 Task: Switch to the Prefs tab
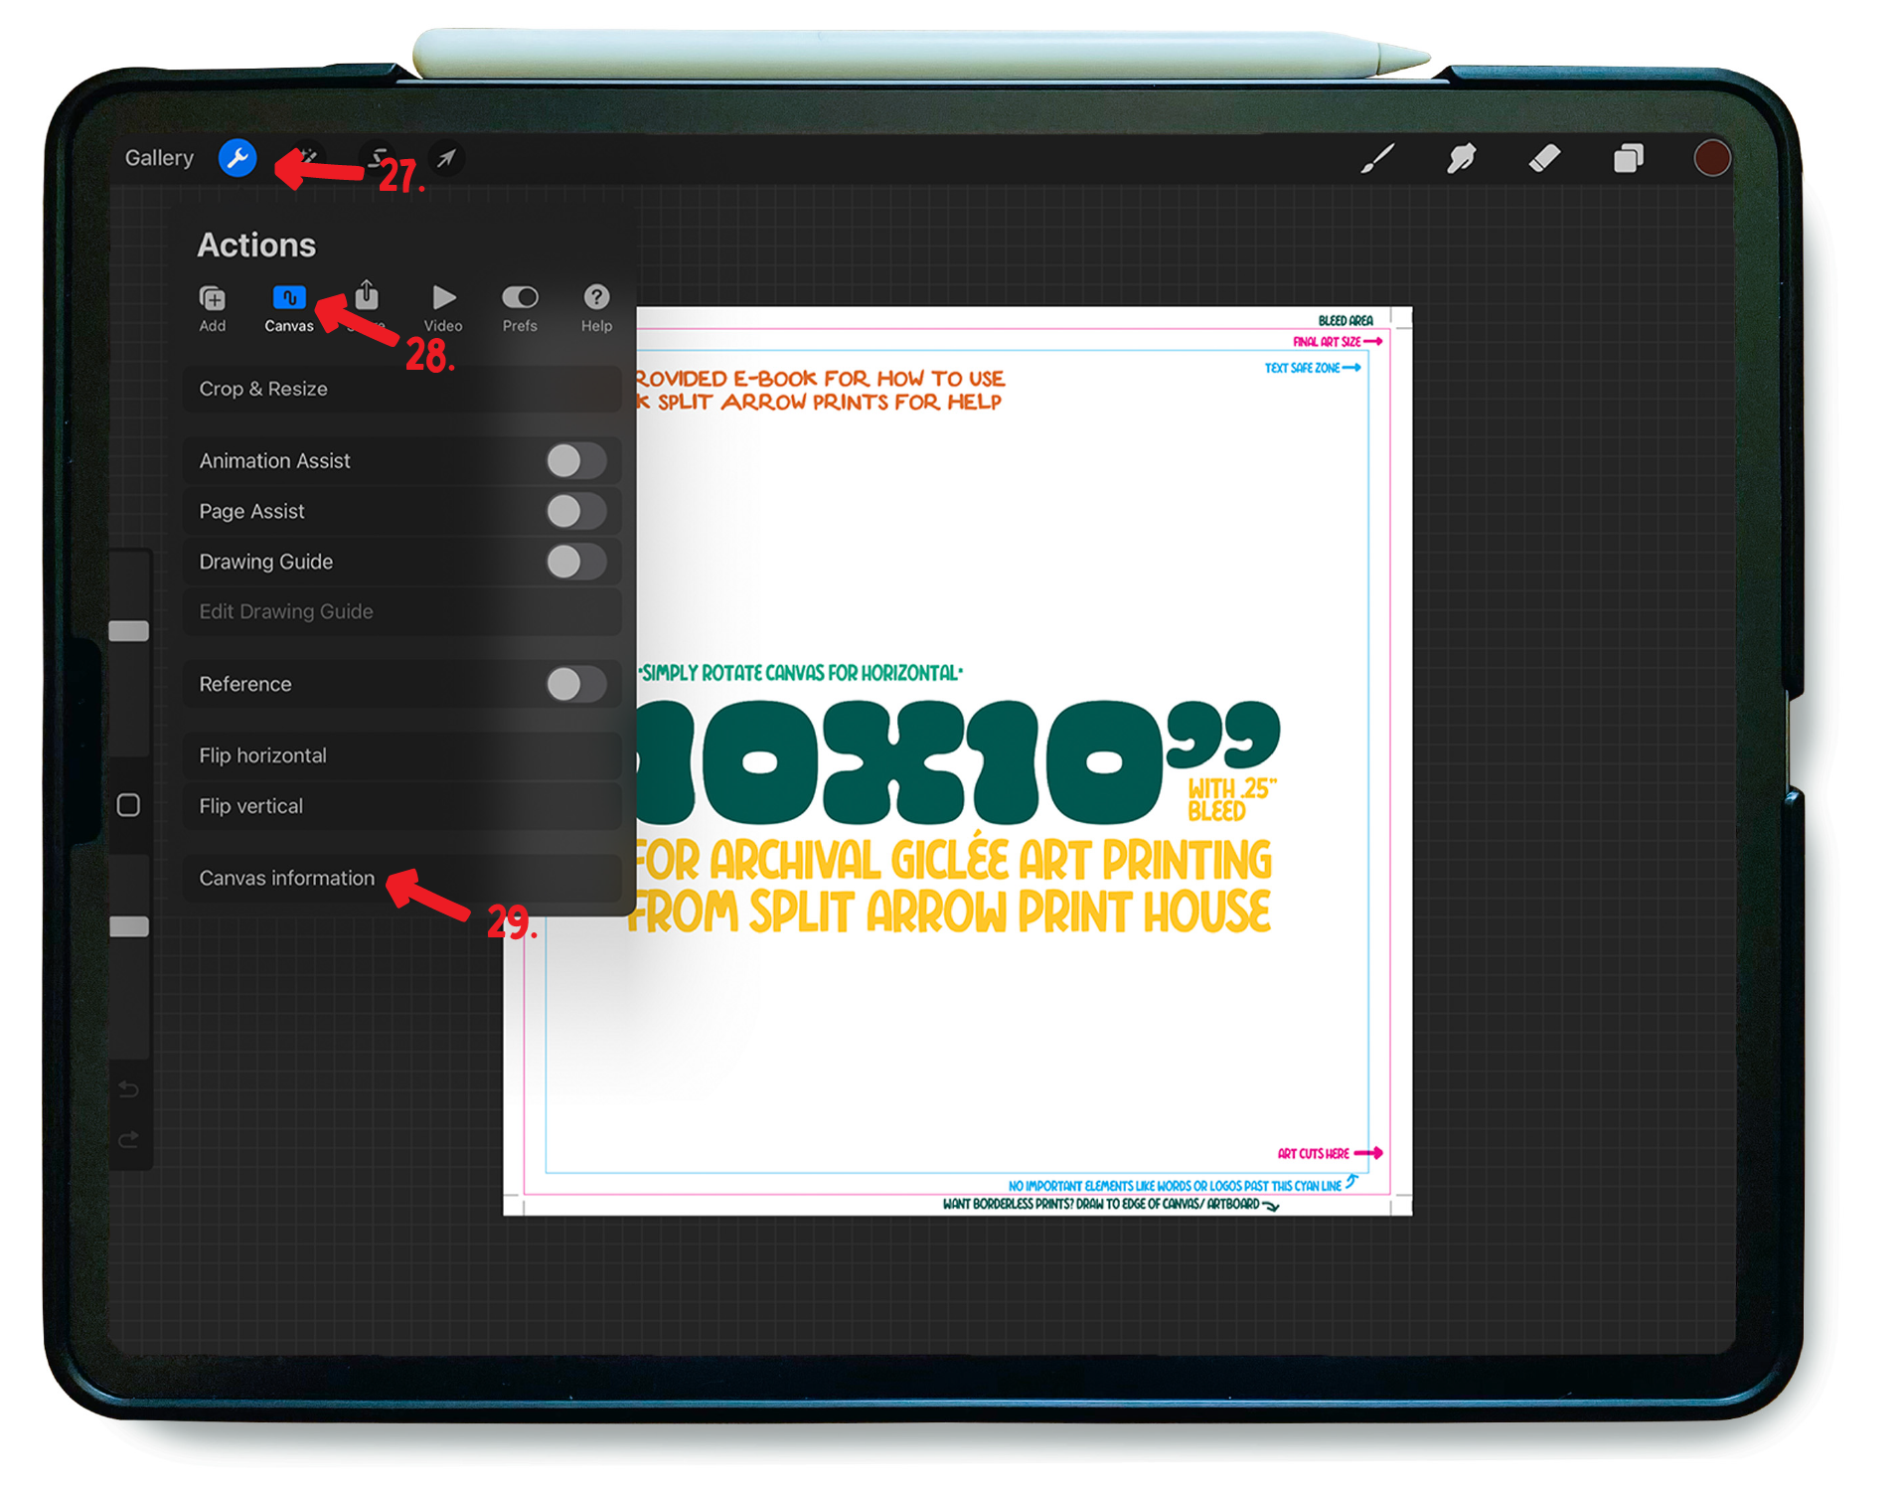(x=520, y=308)
